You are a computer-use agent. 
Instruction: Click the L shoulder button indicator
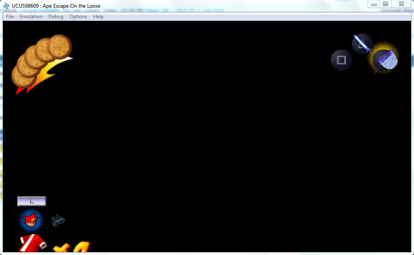point(31,201)
